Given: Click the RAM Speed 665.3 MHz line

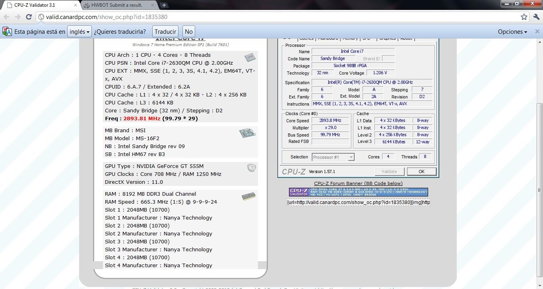Looking at the screenshot, I should point(161,202).
